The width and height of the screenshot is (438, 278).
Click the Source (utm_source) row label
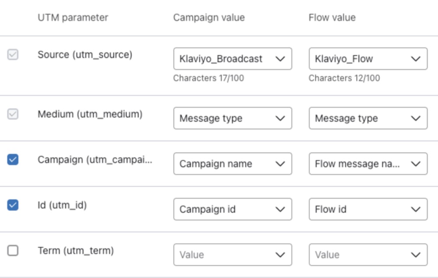click(x=85, y=55)
